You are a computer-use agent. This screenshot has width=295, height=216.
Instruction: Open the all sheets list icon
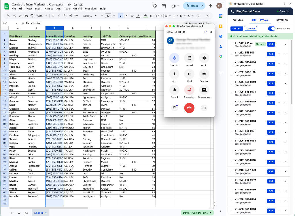[x=19, y=213]
